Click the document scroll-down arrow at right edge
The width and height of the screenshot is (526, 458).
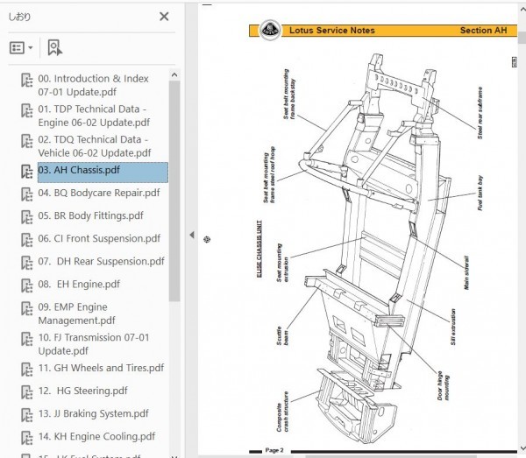[522, 448]
